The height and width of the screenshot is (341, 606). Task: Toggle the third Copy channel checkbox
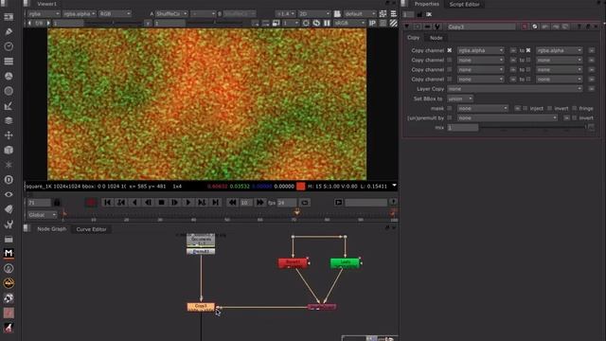(450, 69)
